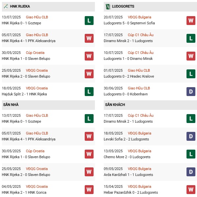Click the HNK Rijeka club logo

pyautogui.click(x=6, y=6)
